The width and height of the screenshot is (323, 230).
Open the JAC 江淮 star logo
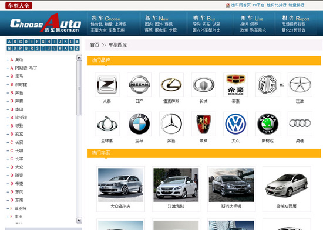(300, 85)
